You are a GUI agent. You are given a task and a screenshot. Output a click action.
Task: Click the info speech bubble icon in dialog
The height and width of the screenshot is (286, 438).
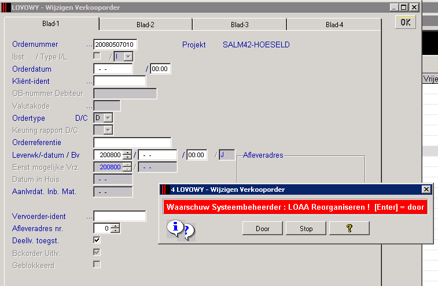(175, 228)
